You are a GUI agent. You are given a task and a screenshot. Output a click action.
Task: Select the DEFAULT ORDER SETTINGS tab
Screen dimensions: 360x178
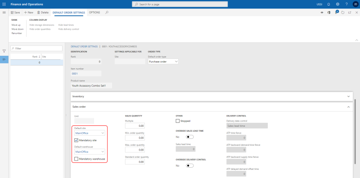point(69,13)
